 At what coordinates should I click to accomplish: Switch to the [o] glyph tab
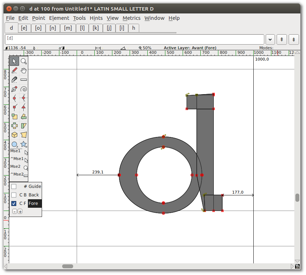click(x=38, y=28)
